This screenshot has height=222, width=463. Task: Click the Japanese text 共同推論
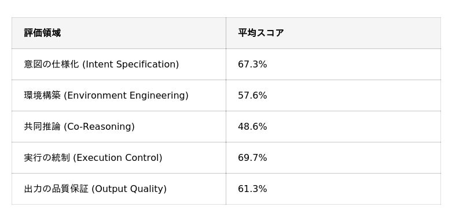click(x=42, y=127)
